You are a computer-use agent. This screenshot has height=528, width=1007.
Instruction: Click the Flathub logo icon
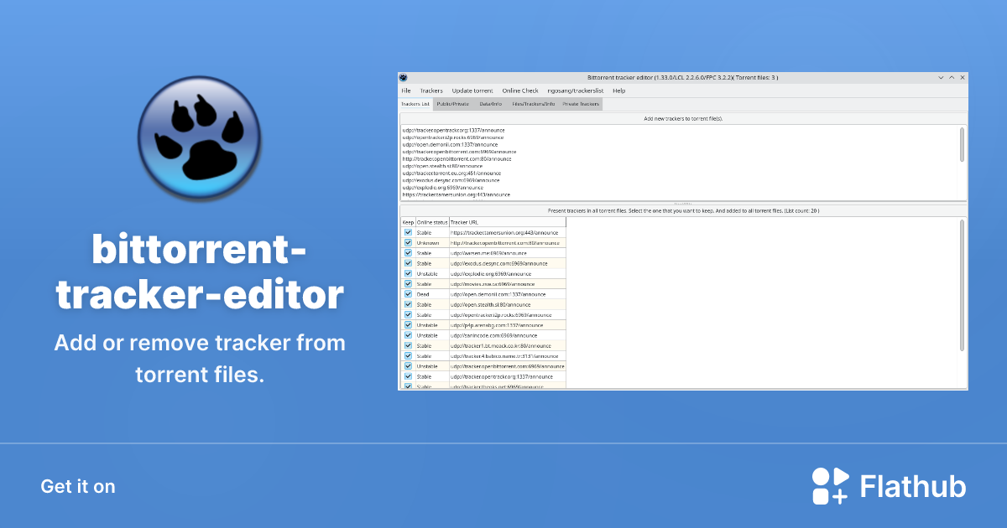point(829,485)
